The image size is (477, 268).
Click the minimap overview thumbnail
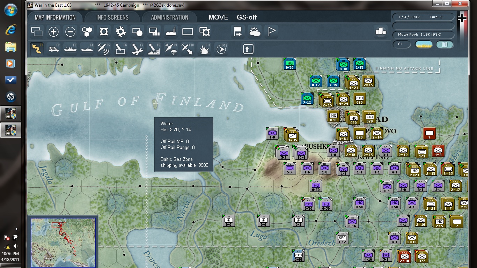[x=63, y=243]
